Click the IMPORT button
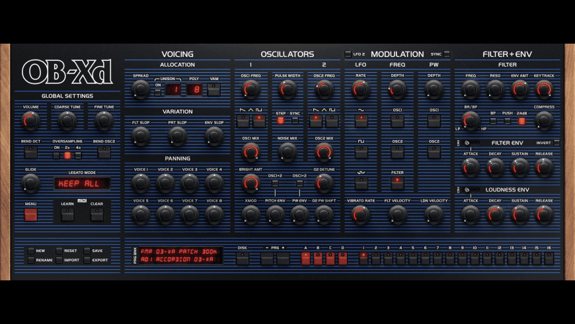The image size is (575, 324). [x=59, y=260]
